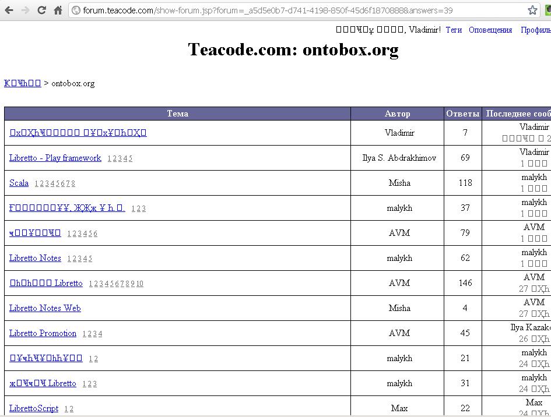Open the Теги link in header
The height and width of the screenshot is (417, 551).
coord(454,30)
